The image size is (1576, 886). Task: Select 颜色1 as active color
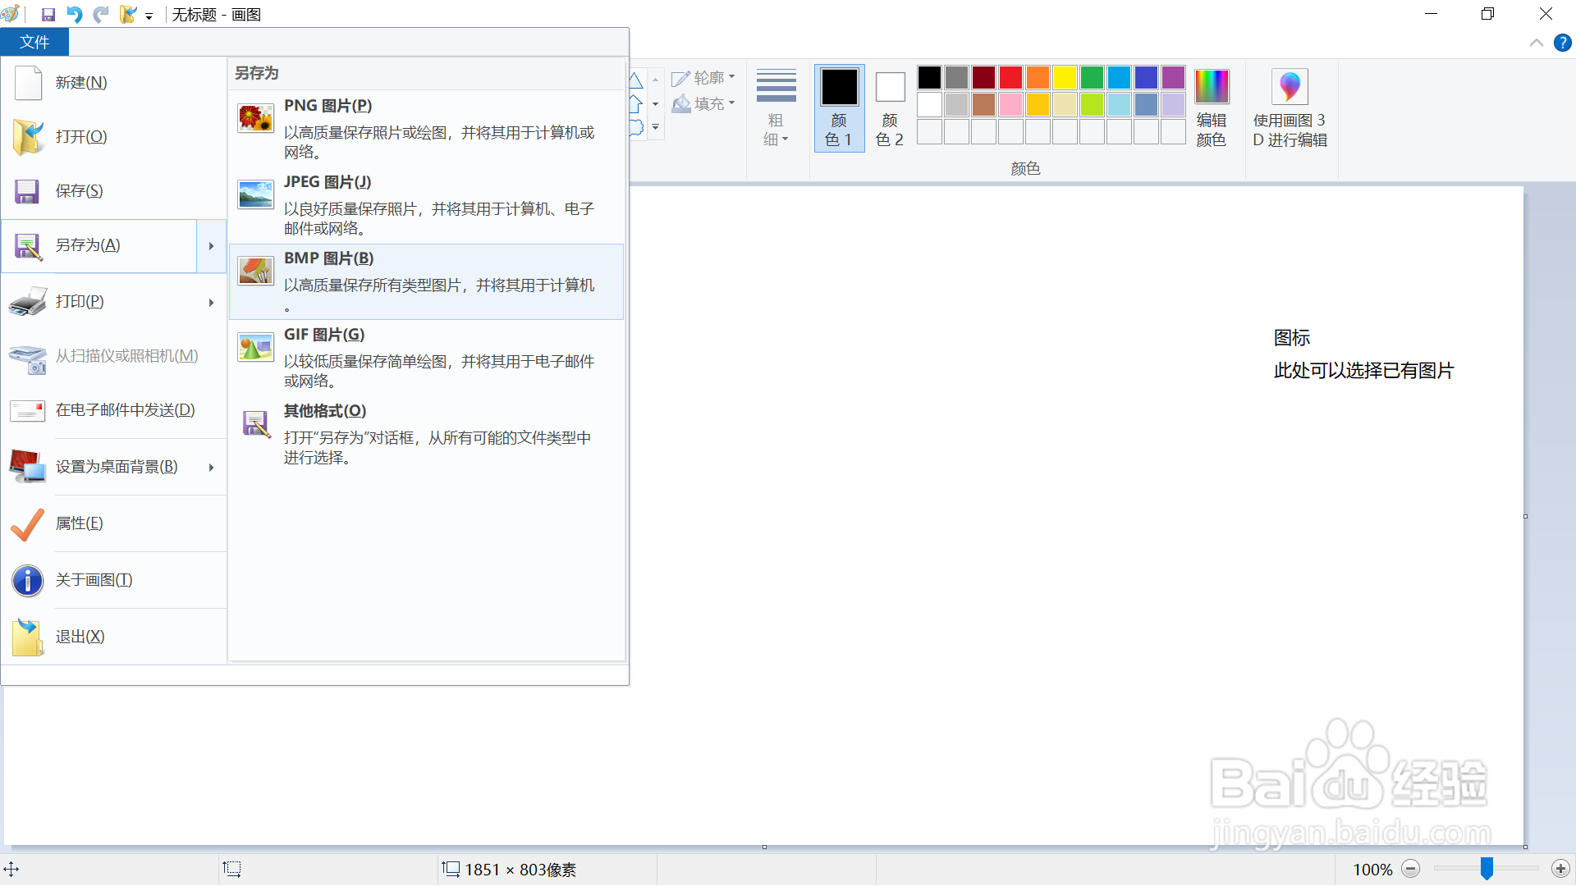click(x=839, y=107)
